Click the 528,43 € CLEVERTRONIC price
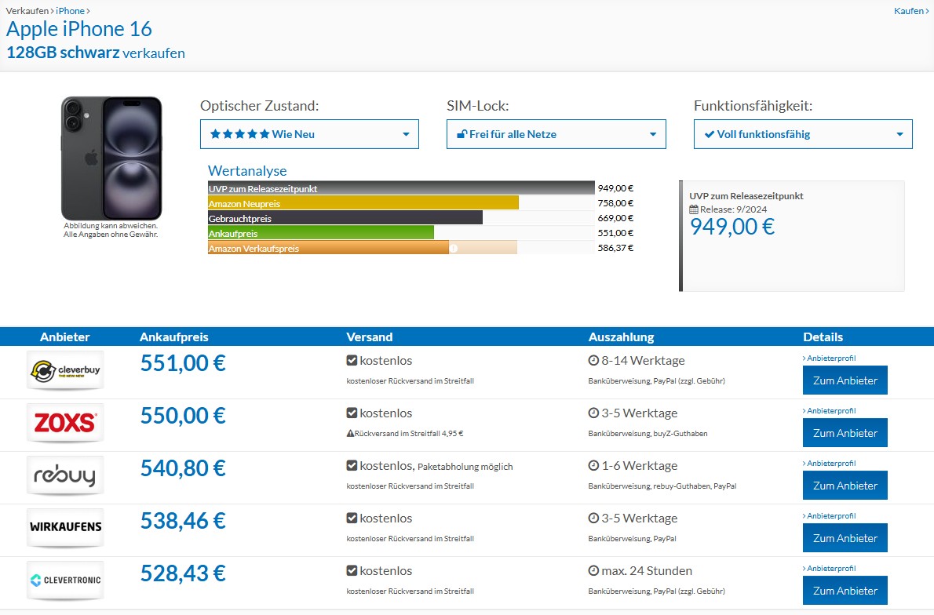 click(183, 573)
